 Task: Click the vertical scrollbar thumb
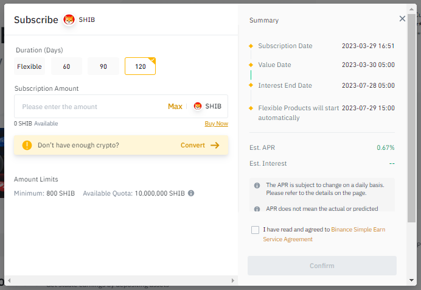point(411,118)
